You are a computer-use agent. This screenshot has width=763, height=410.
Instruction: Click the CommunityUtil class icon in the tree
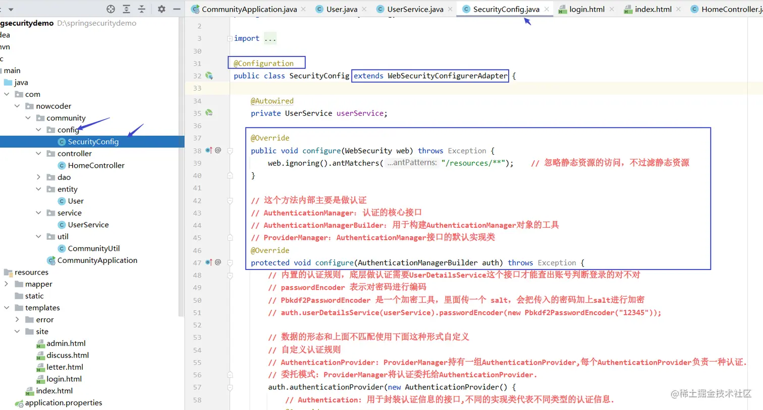[x=62, y=248]
